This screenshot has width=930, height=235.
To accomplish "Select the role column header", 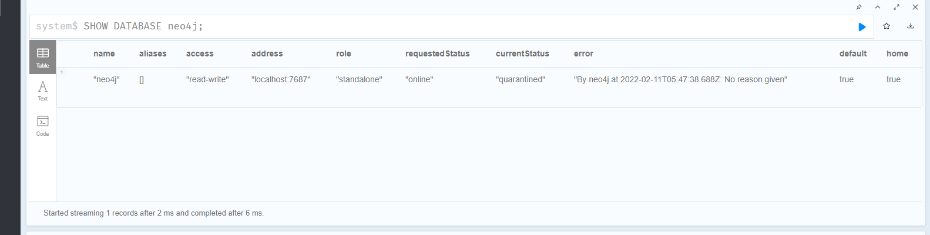I will (344, 53).
